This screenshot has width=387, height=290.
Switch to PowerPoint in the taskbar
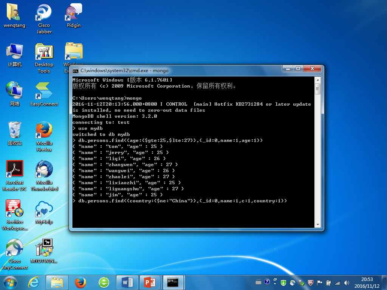pyautogui.click(x=150, y=282)
